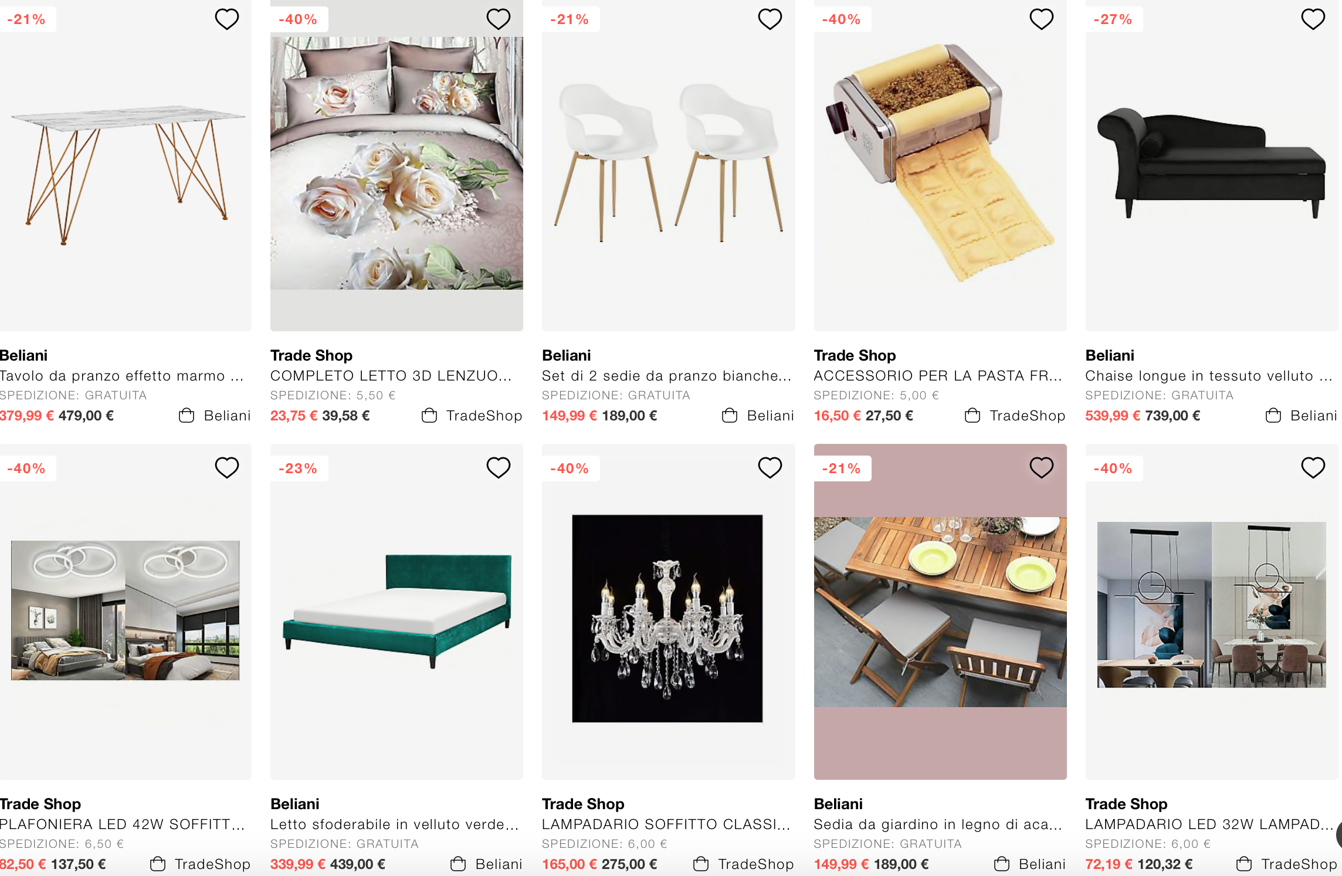Open Sedia da giardino in legno listing
Image resolution: width=1342 pixels, height=876 pixels.
click(938, 824)
